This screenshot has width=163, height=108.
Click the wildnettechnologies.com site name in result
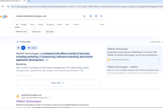point(31,95)
